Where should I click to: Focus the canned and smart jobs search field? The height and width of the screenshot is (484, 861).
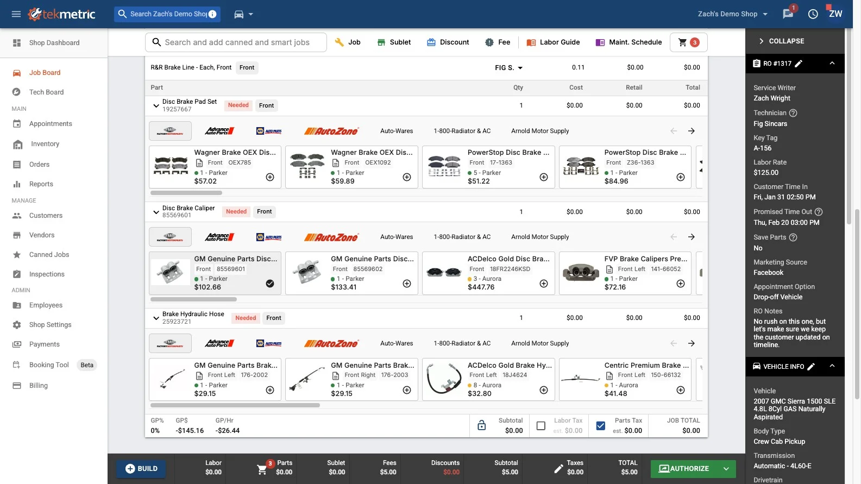point(236,42)
